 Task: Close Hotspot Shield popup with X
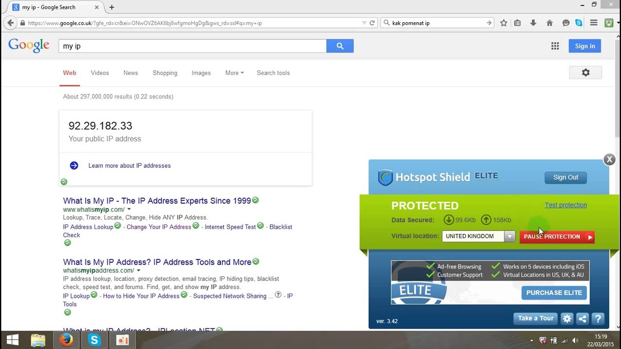[609, 159]
